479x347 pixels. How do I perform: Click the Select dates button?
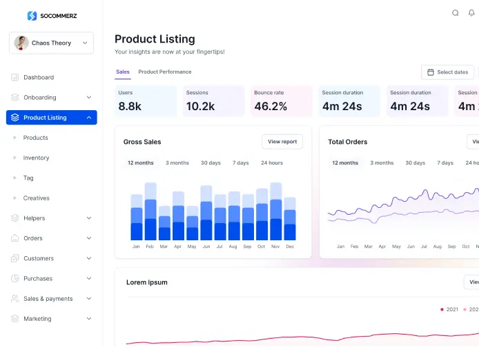point(447,72)
